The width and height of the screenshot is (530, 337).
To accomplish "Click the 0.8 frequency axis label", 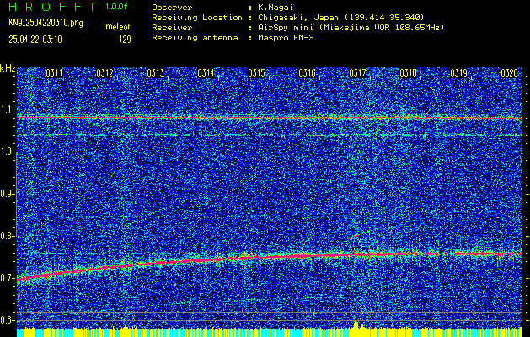I will (7, 236).
